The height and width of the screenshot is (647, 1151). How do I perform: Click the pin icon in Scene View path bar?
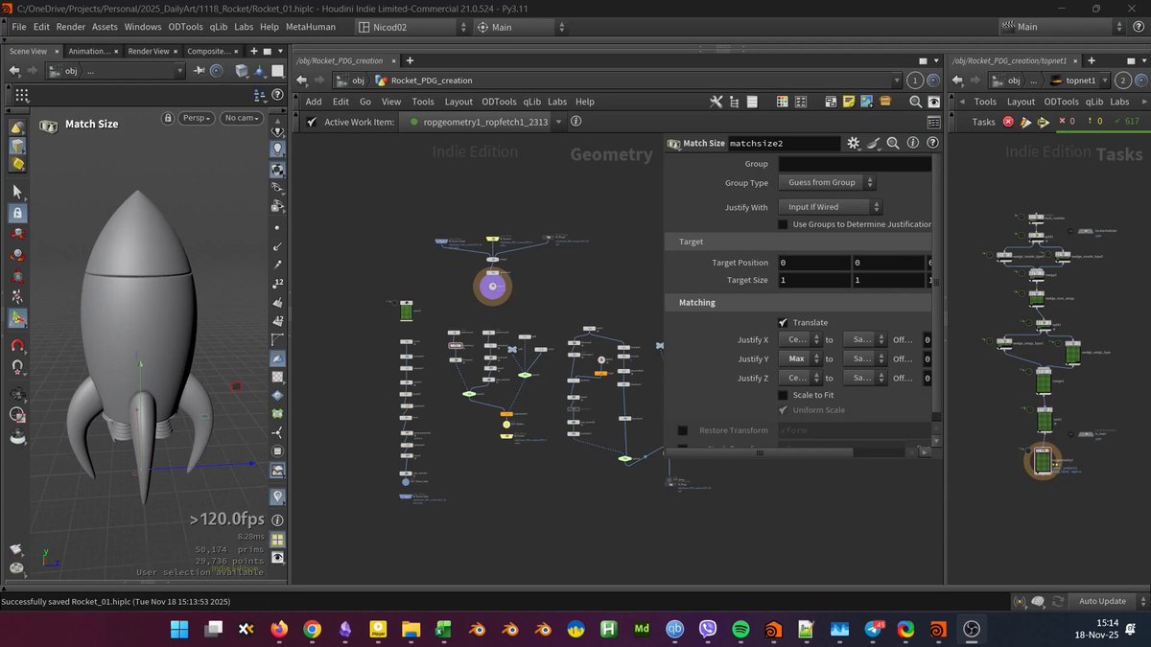(x=199, y=71)
